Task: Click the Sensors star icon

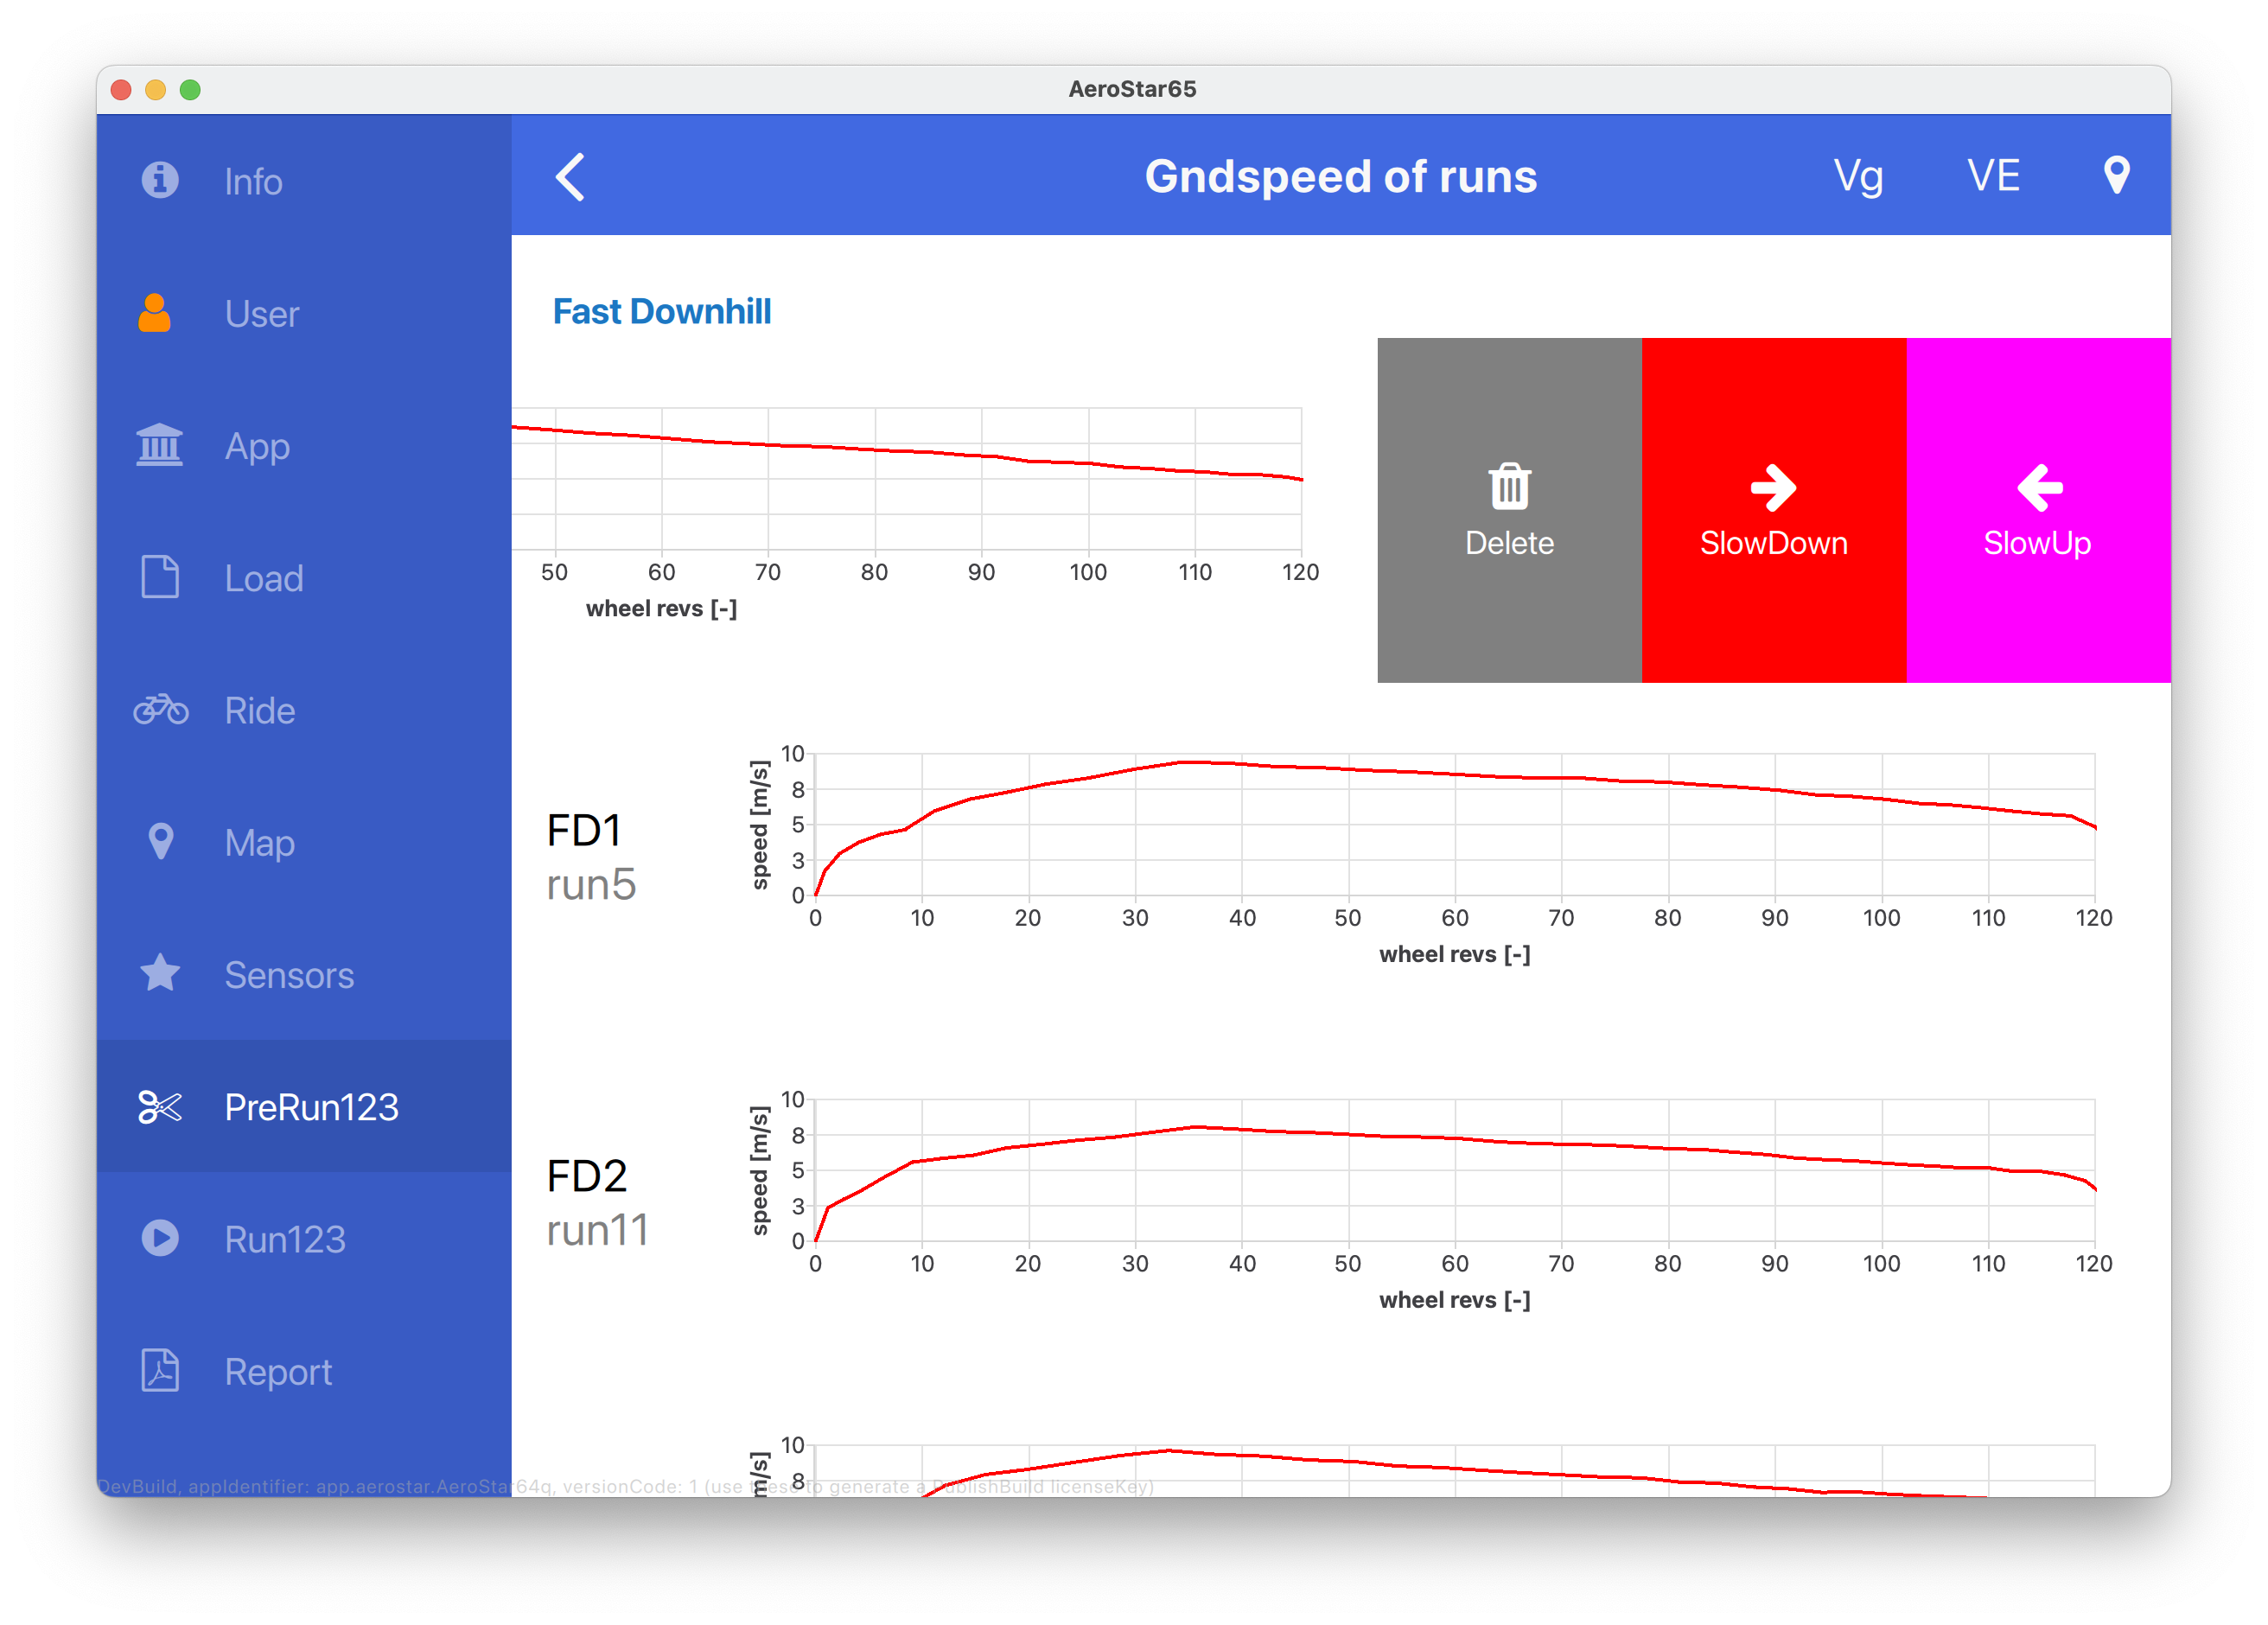Action: (x=160, y=974)
